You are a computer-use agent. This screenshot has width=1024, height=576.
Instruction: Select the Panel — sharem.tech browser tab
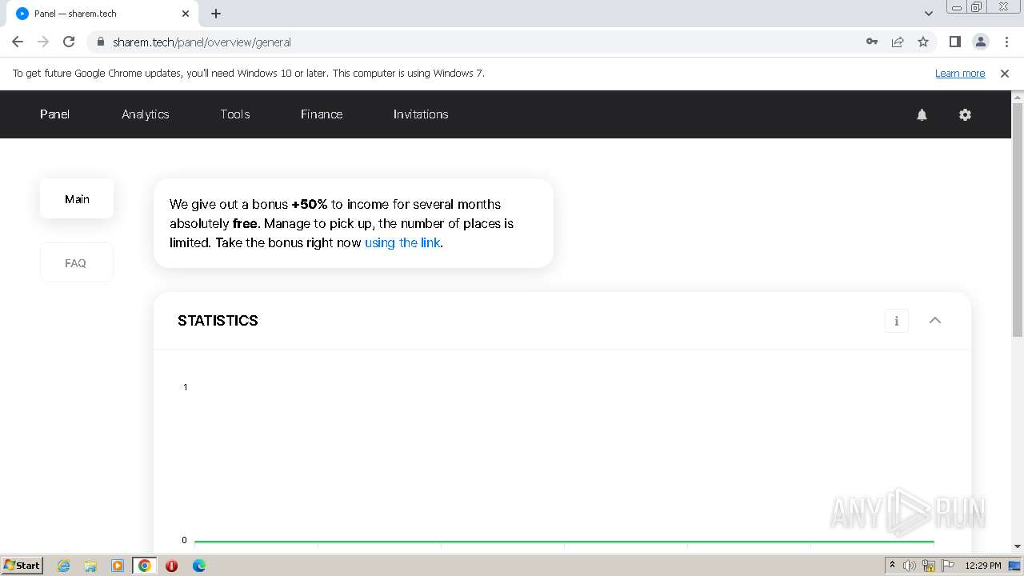pos(102,14)
